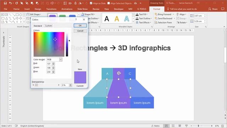Select the triangle shape in Insert Shapes gallery

6,18
